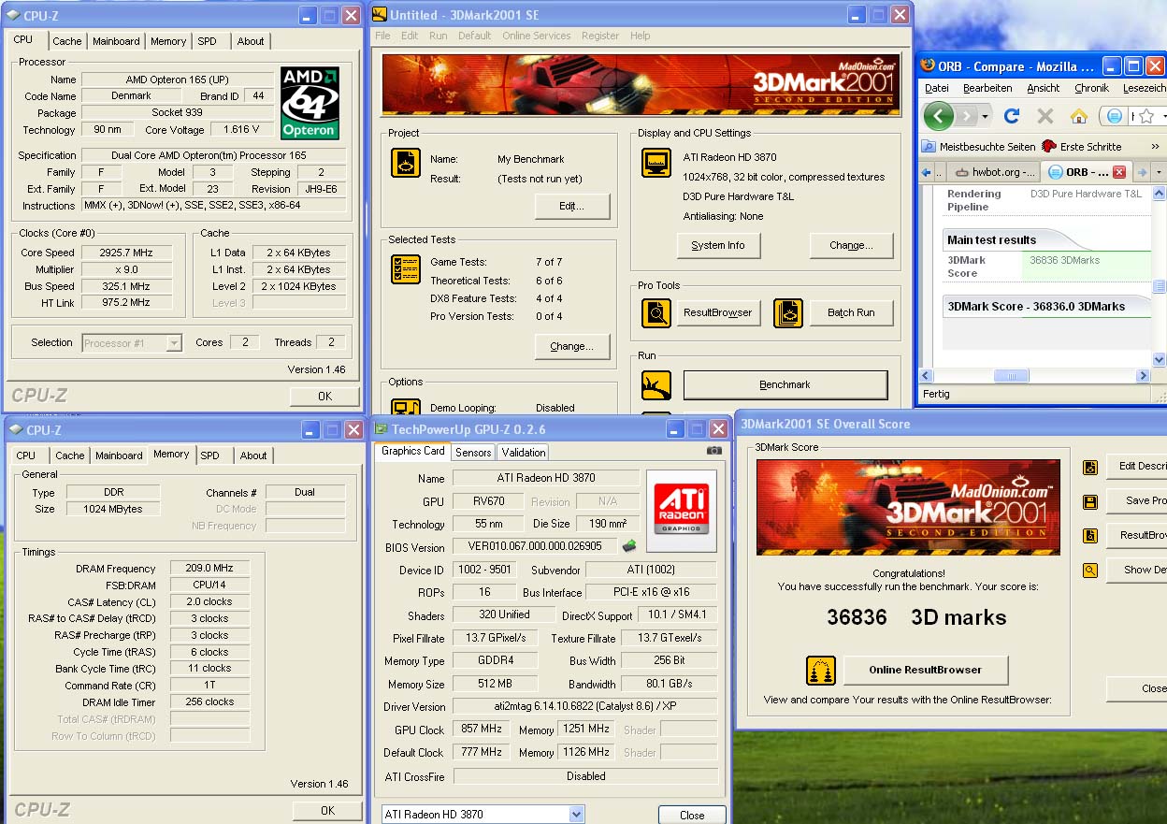This screenshot has height=824, width=1167.
Task: Click the magnifier icon beside ResultBrowser in Pro Tools
Action: [x=656, y=313]
